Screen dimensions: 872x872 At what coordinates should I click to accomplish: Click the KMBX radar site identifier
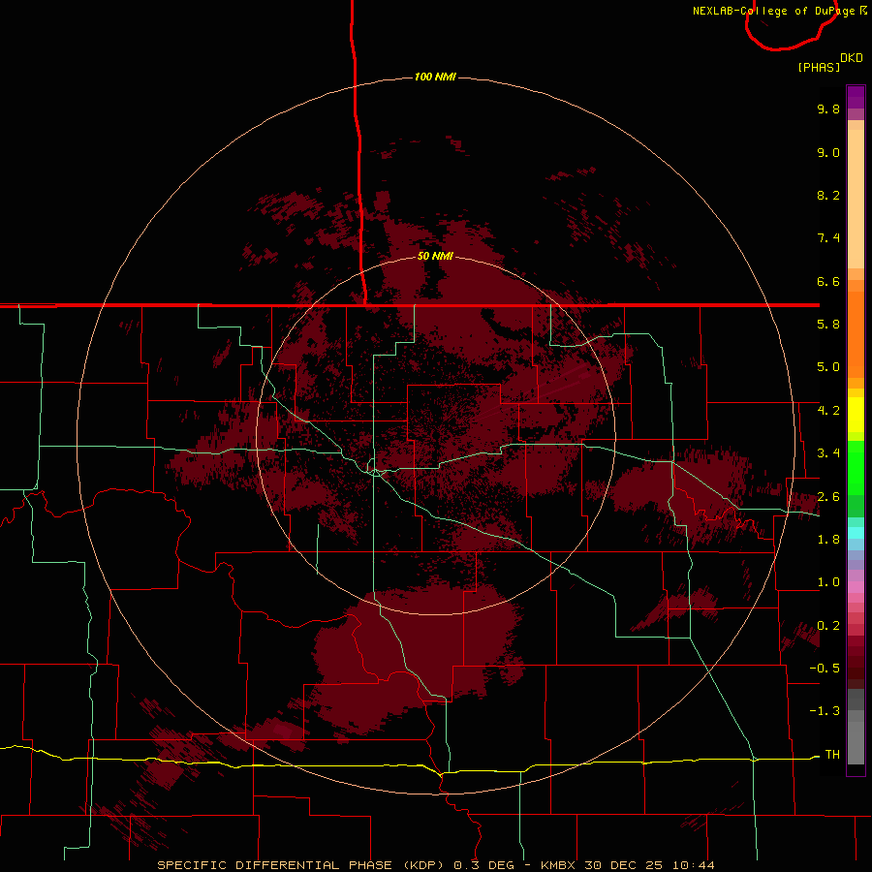pos(559,865)
